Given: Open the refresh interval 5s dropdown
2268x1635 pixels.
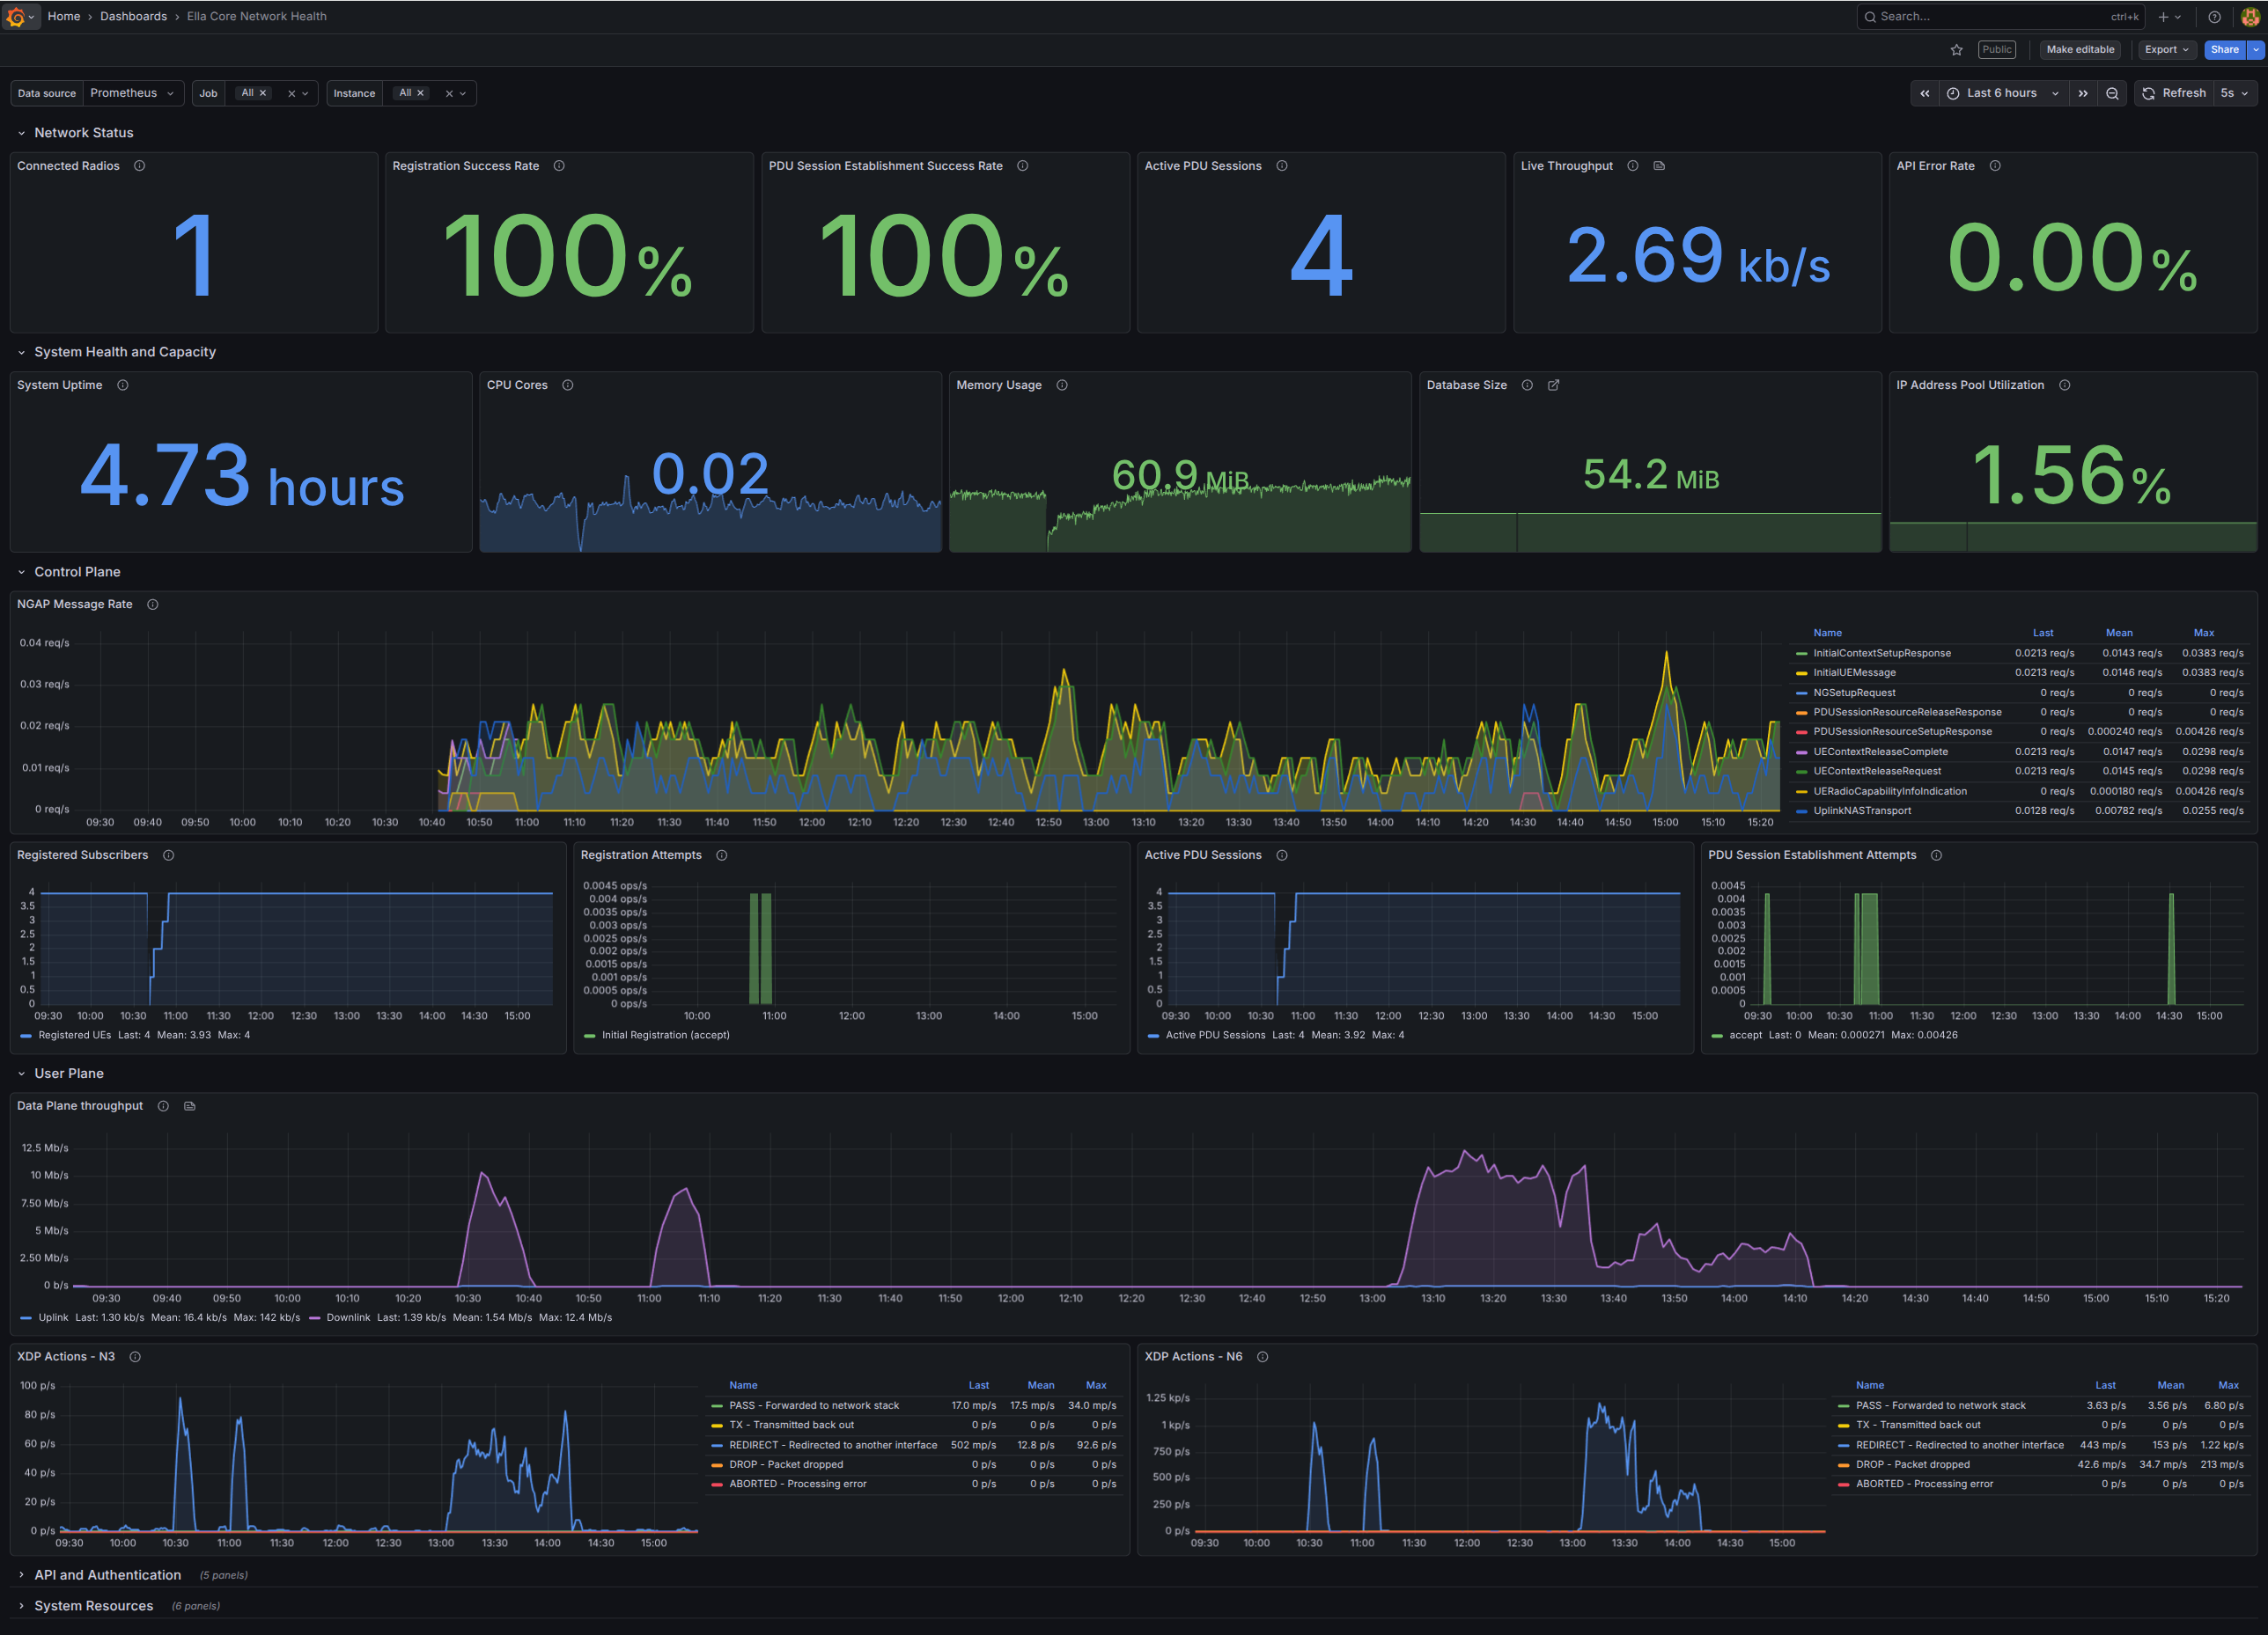Looking at the screenshot, I should point(2234,93).
